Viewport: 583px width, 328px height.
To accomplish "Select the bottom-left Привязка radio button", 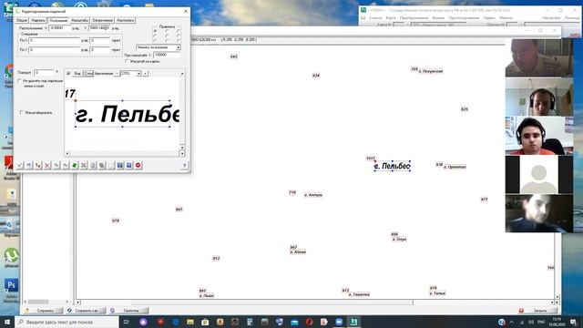I will coord(155,40).
